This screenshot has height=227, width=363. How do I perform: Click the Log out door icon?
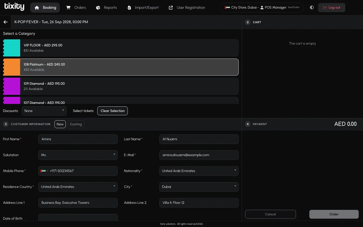[x=325, y=8]
